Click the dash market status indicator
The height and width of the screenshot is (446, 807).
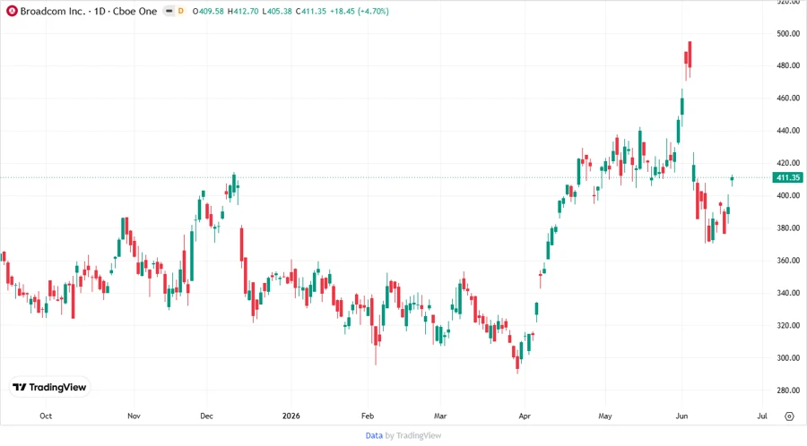click(x=169, y=11)
